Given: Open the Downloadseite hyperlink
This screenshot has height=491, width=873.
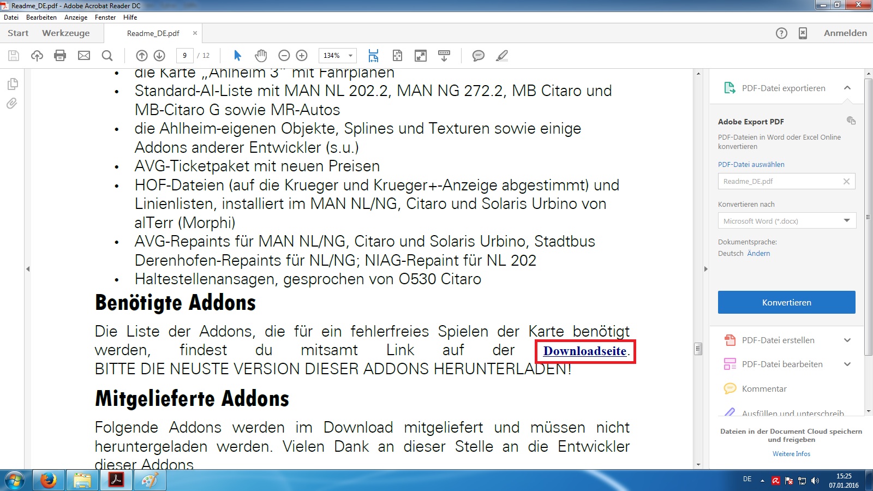Looking at the screenshot, I should pyautogui.click(x=584, y=351).
